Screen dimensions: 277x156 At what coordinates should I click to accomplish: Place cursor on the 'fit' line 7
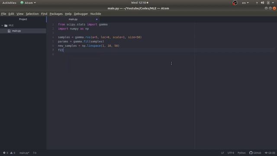pos(61,50)
